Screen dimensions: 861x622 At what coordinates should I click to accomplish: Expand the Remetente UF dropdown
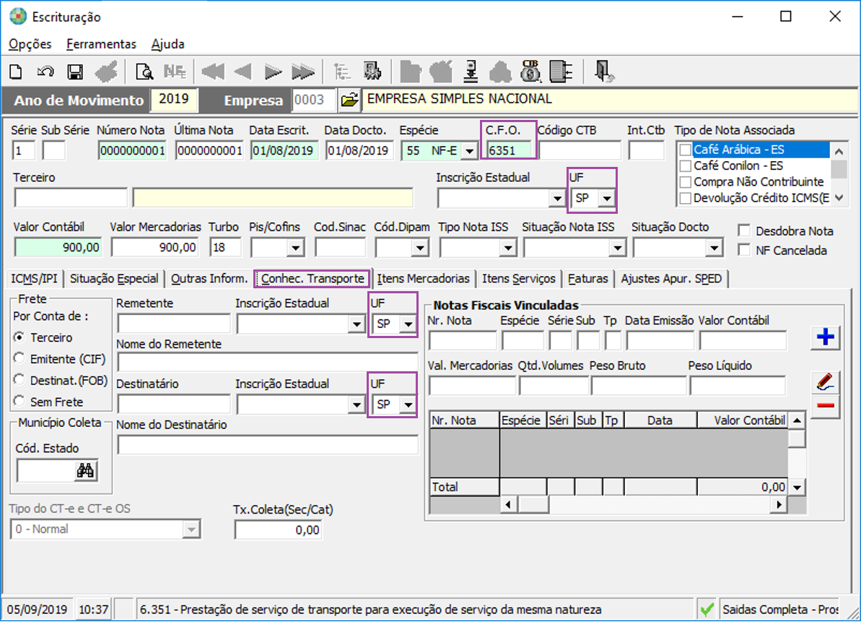point(408,324)
